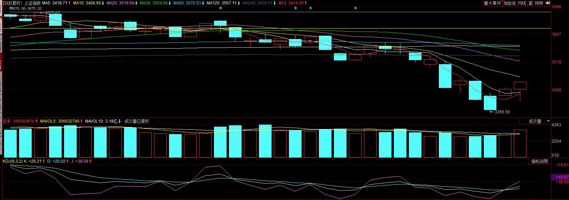Click the X10 volume scale indicator
Screen dimensions: 569x200
click(x=555, y=155)
